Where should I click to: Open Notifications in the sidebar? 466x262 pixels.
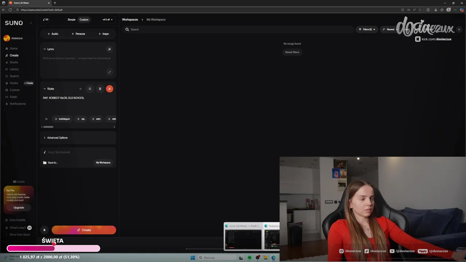click(15, 104)
